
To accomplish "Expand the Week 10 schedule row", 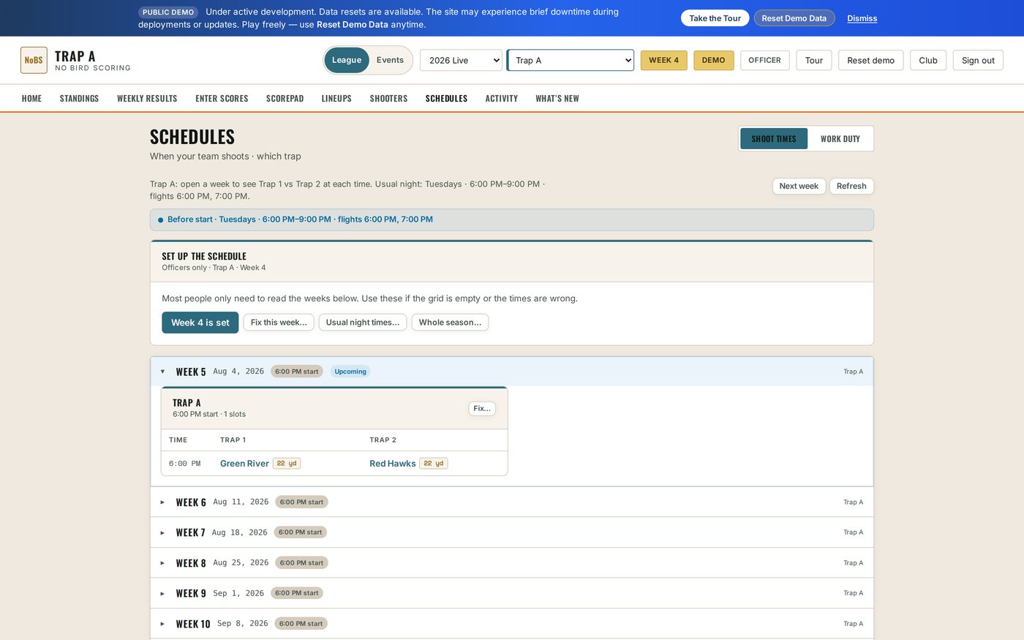I will click(x=511, y=624).
